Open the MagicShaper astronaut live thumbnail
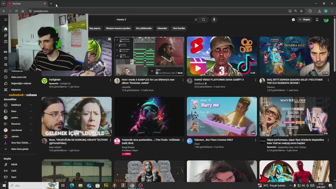 coord(149,117)
